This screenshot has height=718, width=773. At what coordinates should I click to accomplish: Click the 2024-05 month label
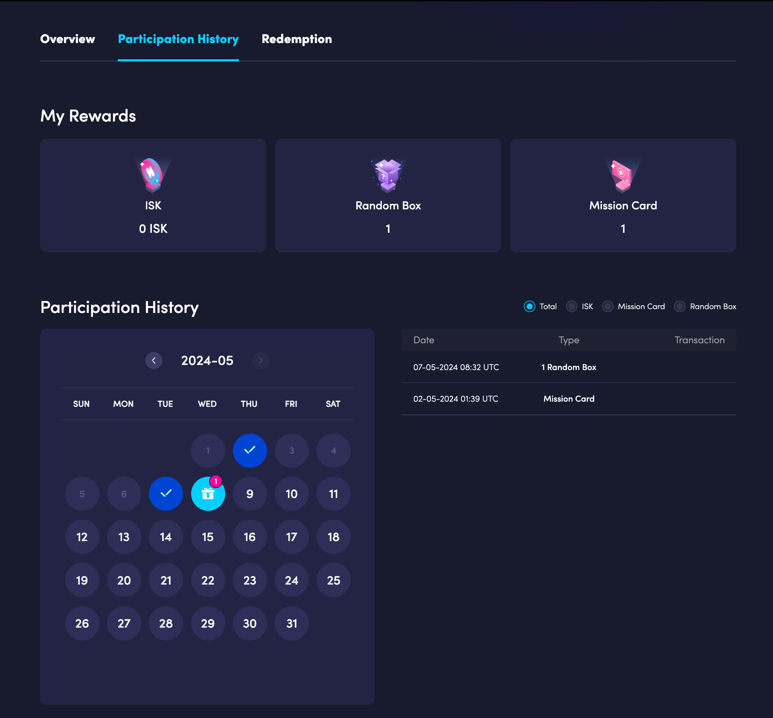[x=207, y=360]
